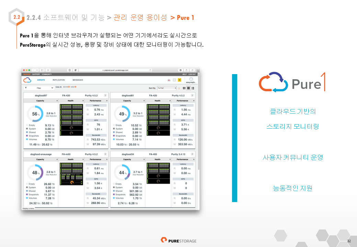Click the dogfood-snausage FA-m50 health image
The image size is (357, 247).
coord(71,174)
